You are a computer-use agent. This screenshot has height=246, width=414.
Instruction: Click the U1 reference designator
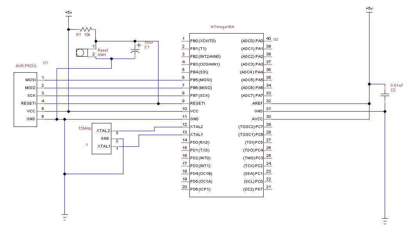(45, 62)
